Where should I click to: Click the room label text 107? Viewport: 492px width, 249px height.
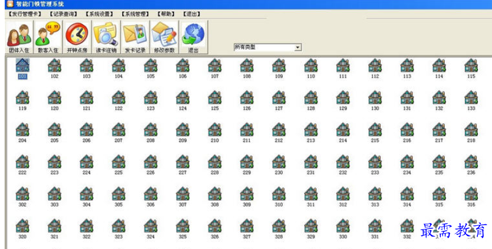pos(215,76)
